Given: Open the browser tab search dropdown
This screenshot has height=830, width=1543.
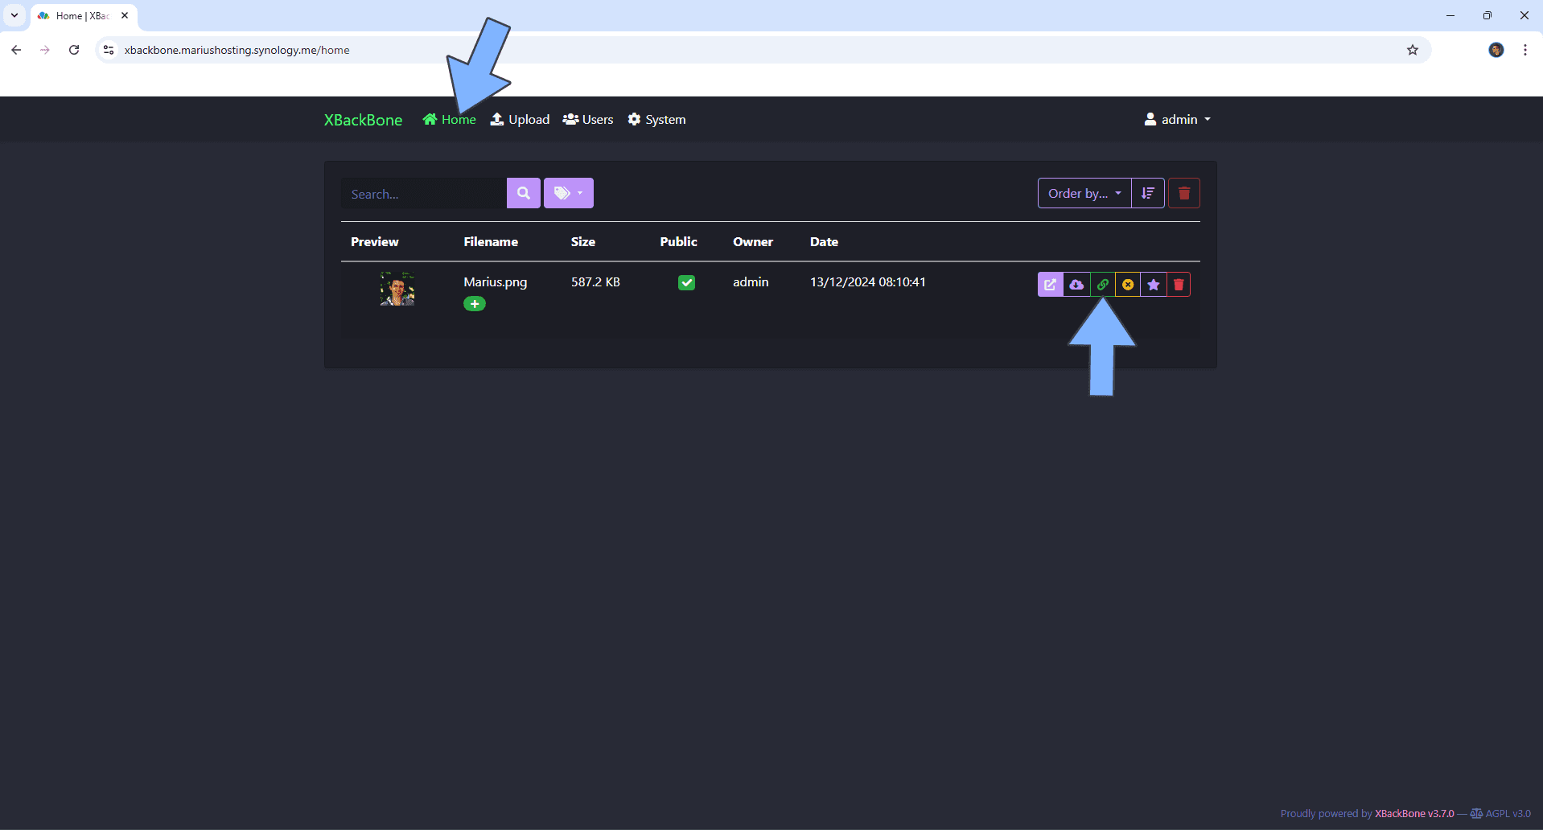Looking at the screenshot, I should pos(14,15).
